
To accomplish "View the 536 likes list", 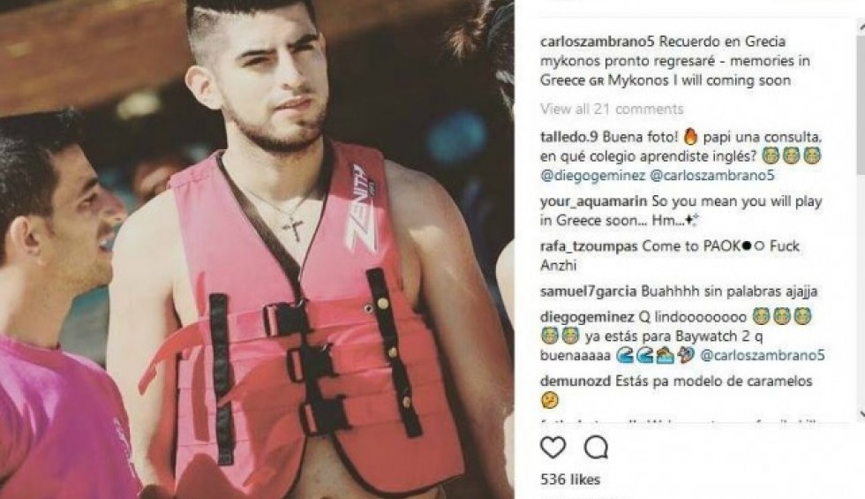I will pos(570,479).
